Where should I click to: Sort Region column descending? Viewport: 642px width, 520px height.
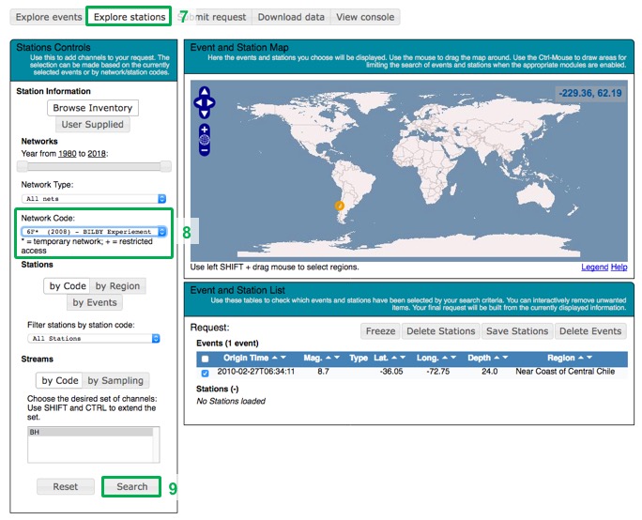tap(589, 358)
